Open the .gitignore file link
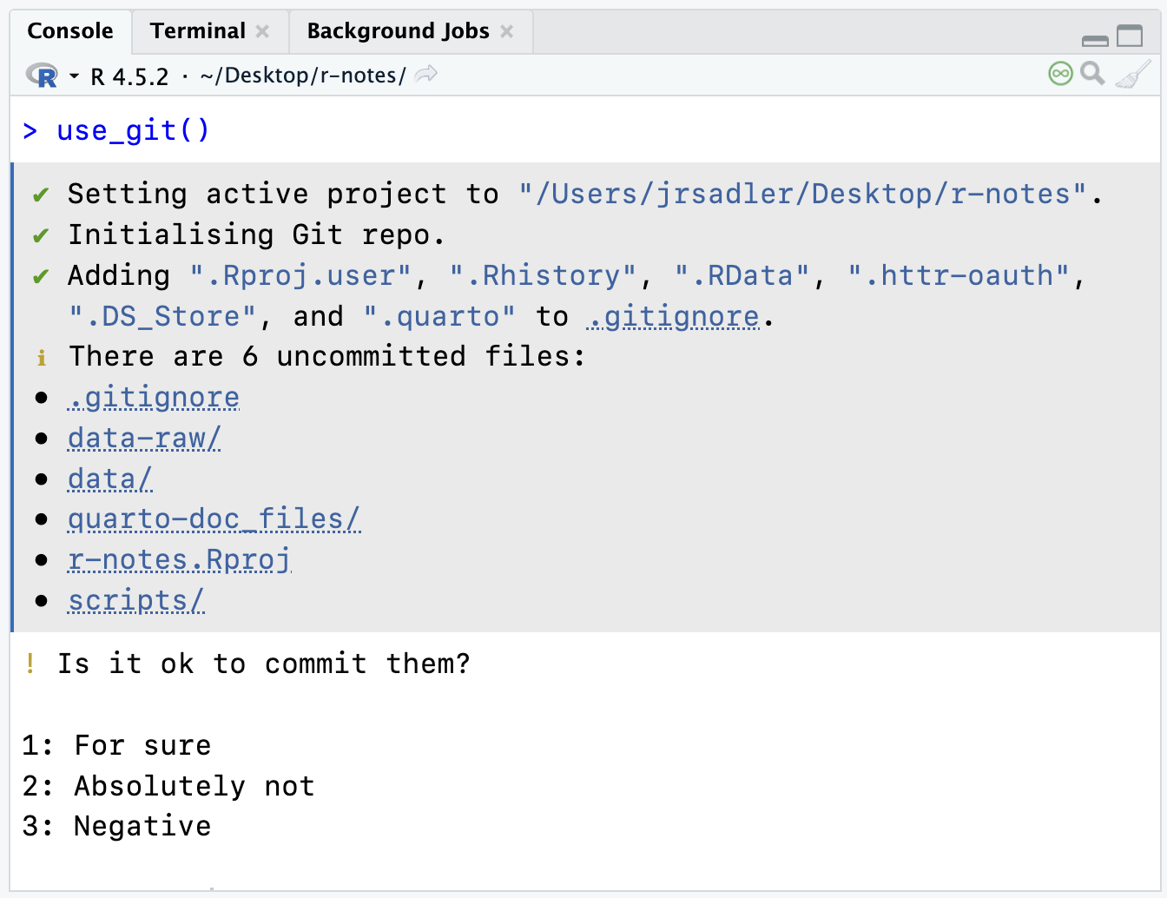The height and width of the screenshot is (898, 1167). coord(153,397)
